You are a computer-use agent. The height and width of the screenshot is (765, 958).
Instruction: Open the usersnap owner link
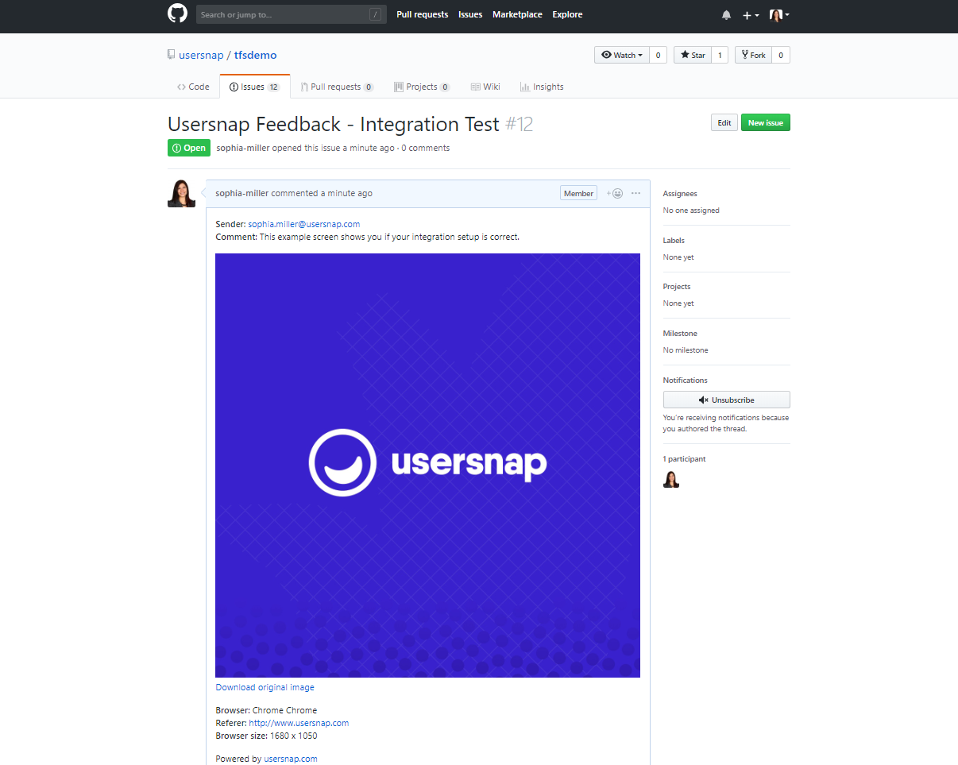point(201,55)
